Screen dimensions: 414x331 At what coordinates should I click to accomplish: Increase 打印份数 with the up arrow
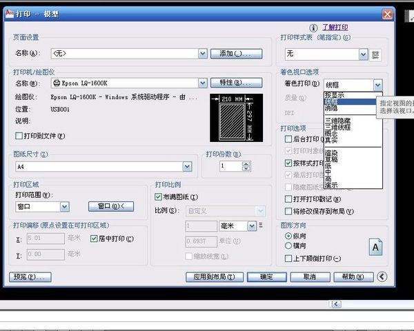pos(246,164)
